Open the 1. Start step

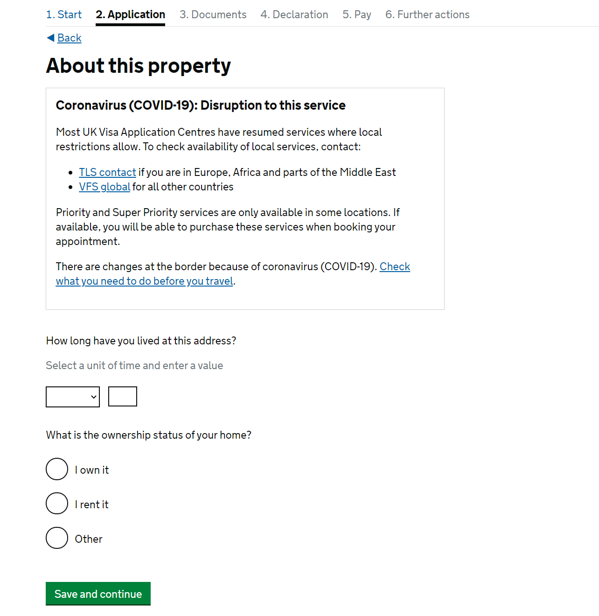point(64,14)
